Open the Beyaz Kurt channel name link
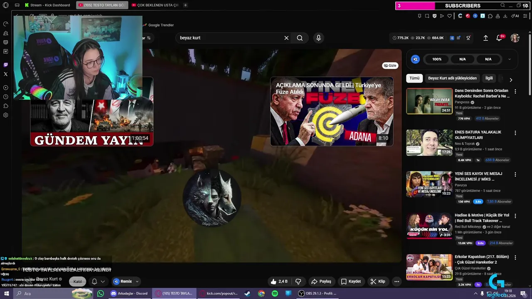532x299 pixels. coord(47,279)
